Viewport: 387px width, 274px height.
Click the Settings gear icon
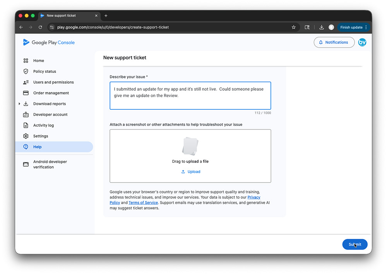coord(26,136)
